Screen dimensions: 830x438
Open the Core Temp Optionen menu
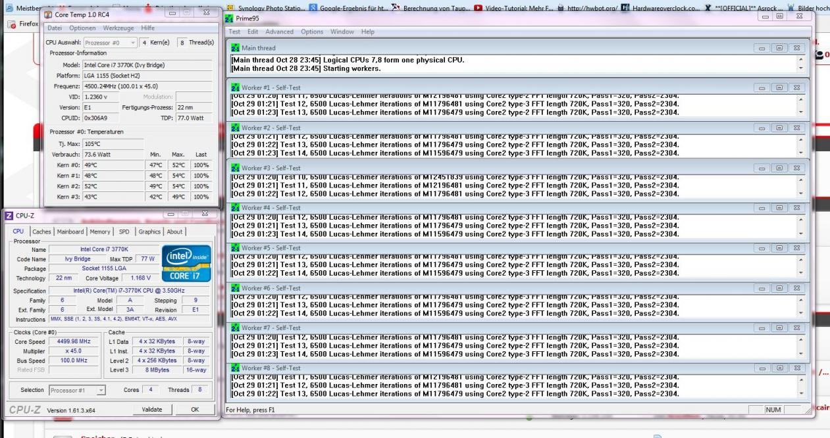83,28
